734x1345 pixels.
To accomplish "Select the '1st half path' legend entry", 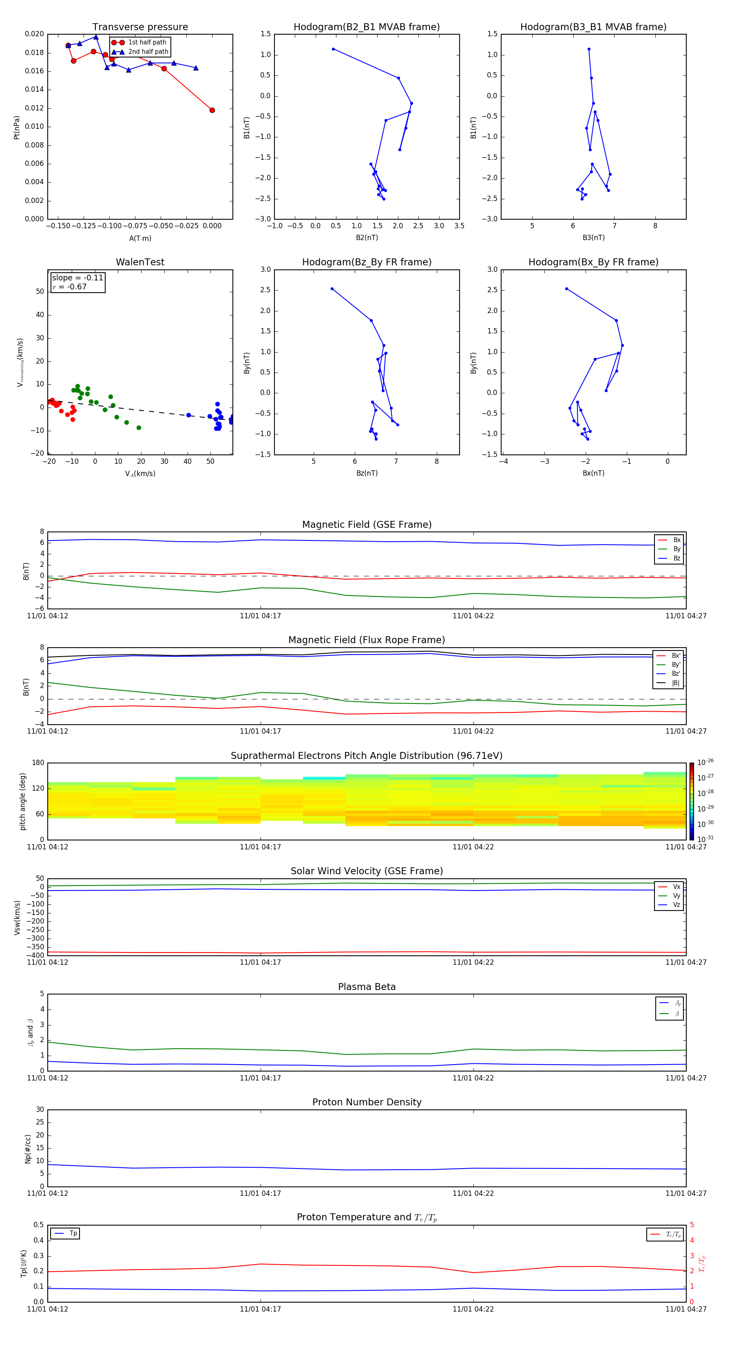I will point(139,42).
